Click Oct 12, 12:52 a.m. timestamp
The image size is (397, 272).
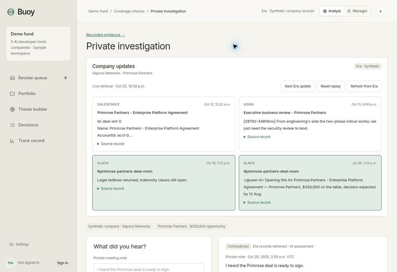(x=217, y=104)
